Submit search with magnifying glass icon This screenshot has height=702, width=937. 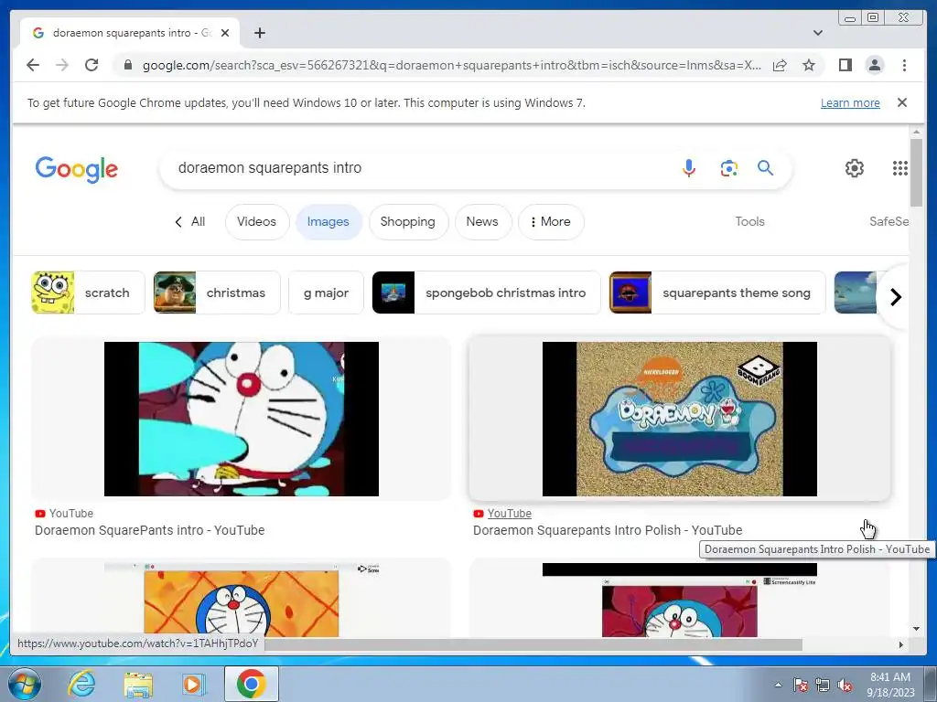[766, 168]
